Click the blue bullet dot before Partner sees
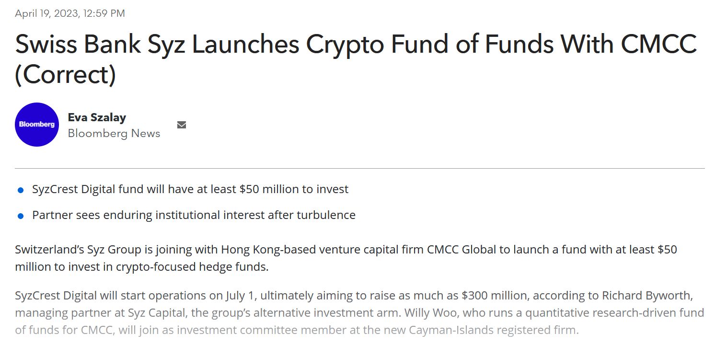Screen dimensions: 715x345 21,216
